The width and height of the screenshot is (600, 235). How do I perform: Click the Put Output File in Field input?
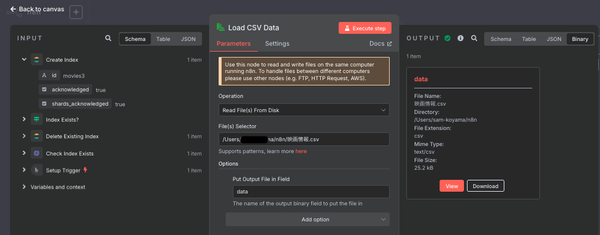click(311, 192)
